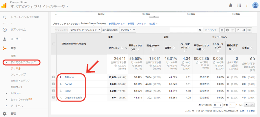The width and height of the screenshot is (260, 117).
Task: Switch to pivot table view
Action: point(249,30)
